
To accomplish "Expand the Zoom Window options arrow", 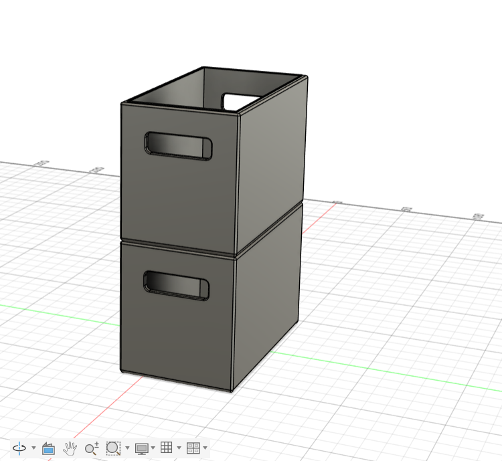I will tap(127, 448).
